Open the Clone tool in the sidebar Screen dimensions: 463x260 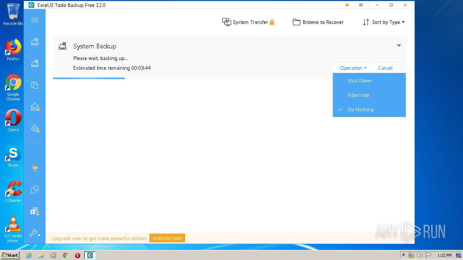35,190
